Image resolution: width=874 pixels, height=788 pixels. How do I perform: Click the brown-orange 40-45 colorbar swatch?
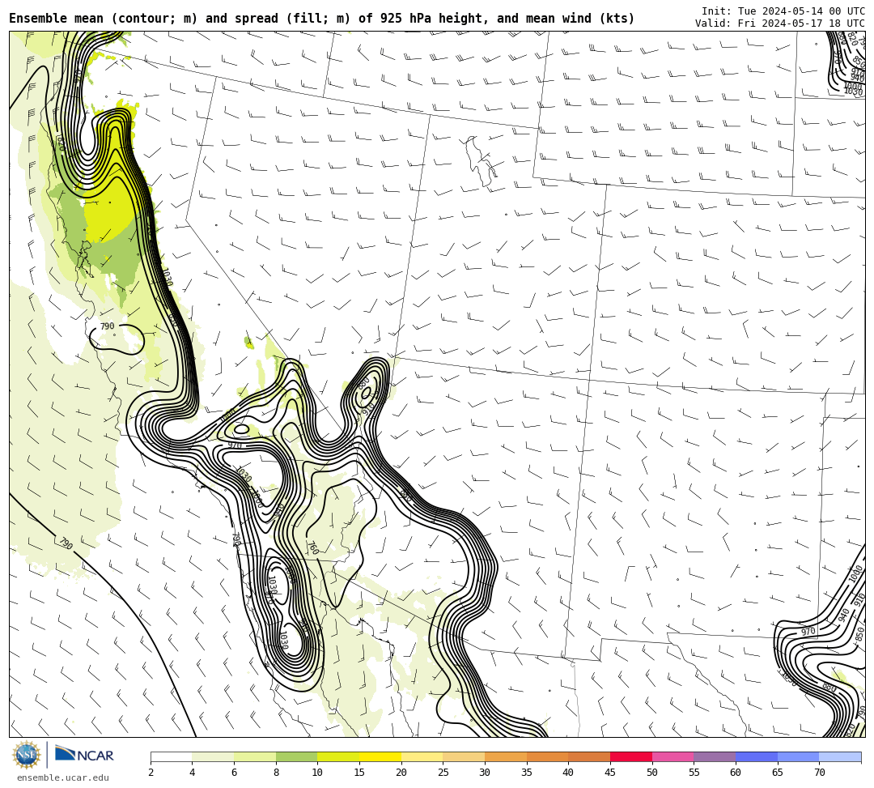pyautogui.click(x=589, y=756)
